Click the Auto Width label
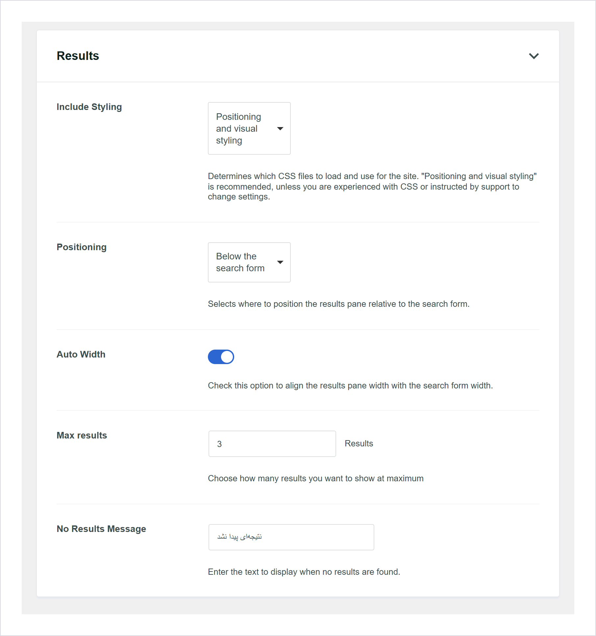 (x=81, y=355)
